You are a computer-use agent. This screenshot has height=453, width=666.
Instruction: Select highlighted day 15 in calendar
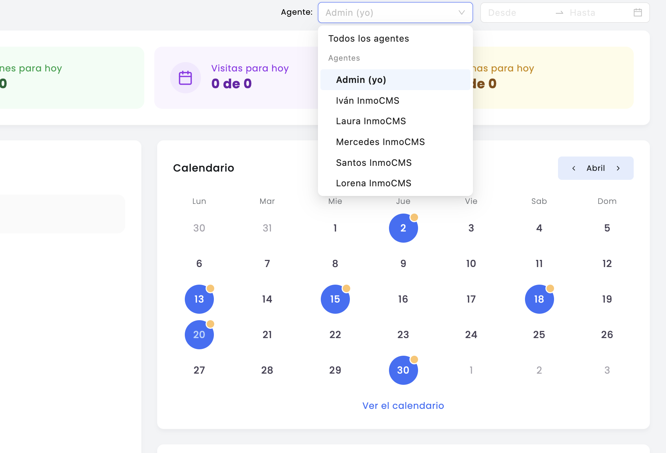pyautogui.click(x=335, y=299)
